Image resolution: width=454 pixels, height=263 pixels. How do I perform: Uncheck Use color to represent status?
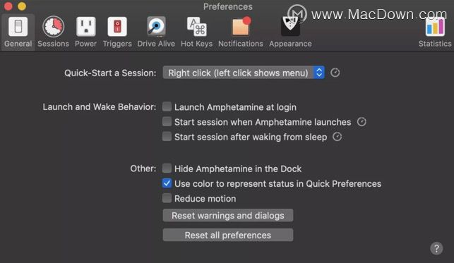(x=167, y=183)
